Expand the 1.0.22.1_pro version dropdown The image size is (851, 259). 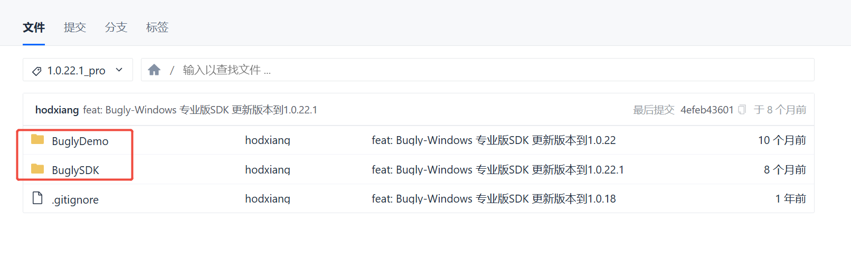(x=119, y=70)
